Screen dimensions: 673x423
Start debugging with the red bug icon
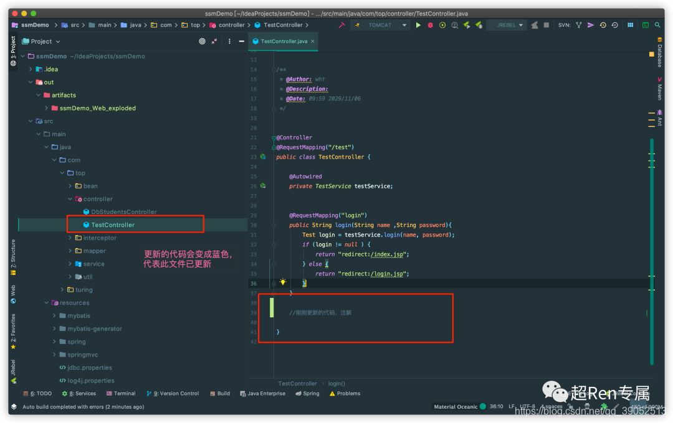pyautogui.click(x=430, y=26)
